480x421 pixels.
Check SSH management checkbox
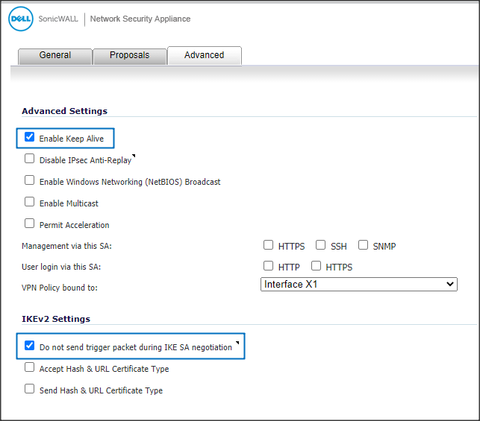tap(320, 245)
